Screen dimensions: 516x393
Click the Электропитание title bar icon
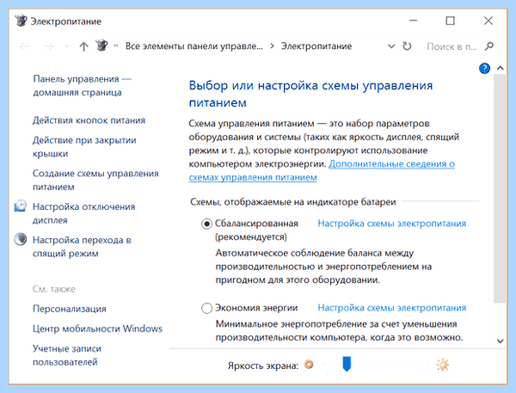pos(21,21)
